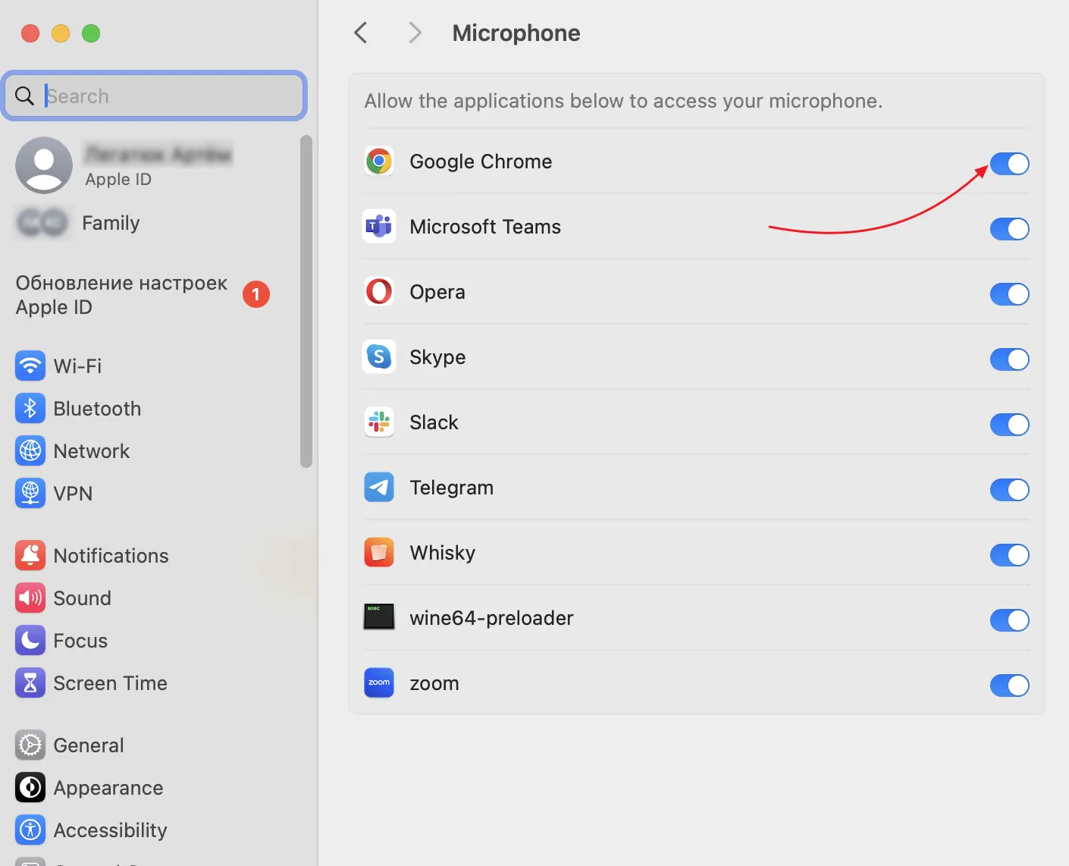
Task: Disable Telegram microphone access switch
Action: 1009,490
